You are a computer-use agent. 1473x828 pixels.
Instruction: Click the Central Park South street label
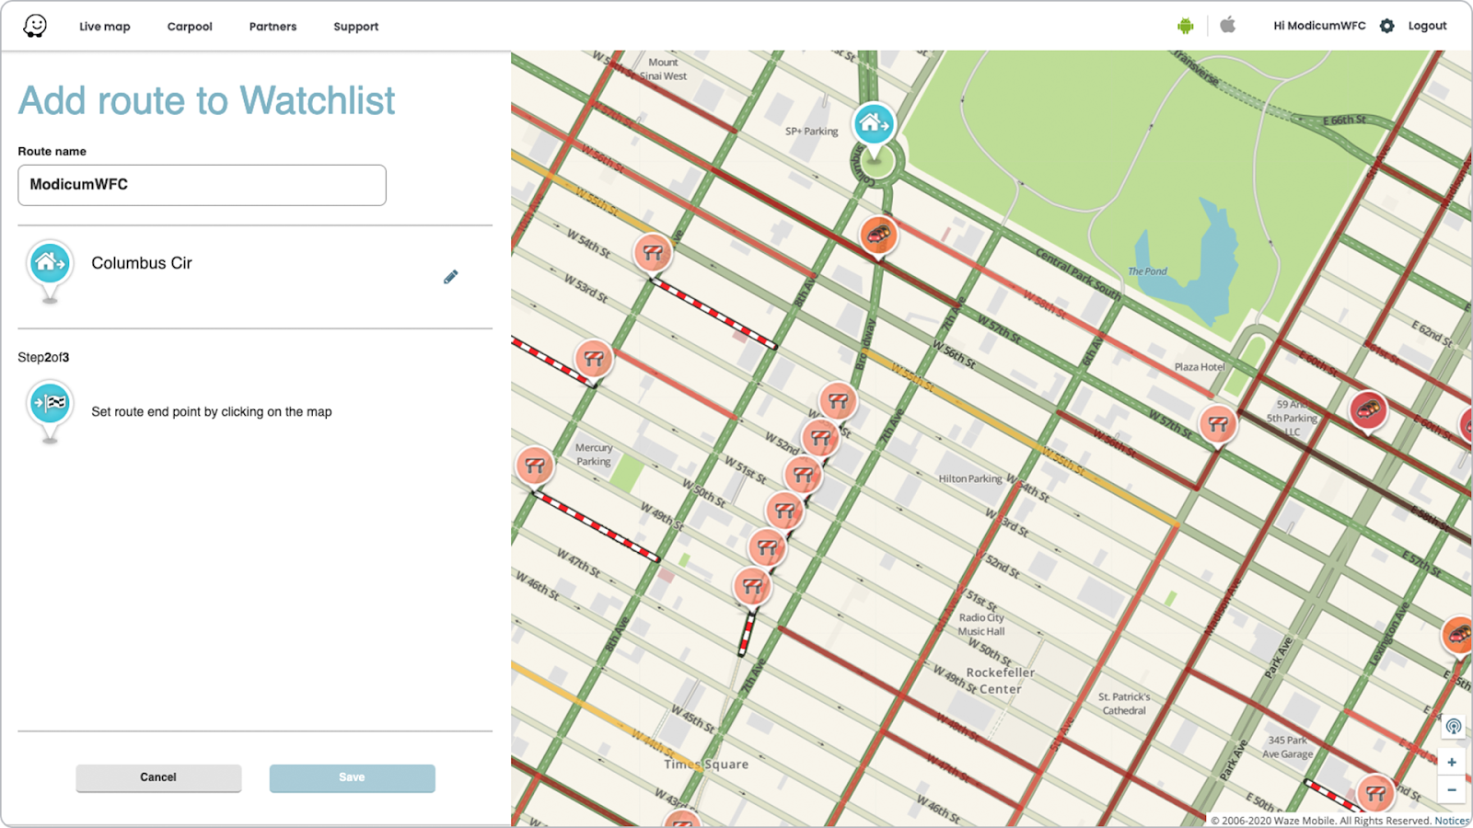[1078, 273]
